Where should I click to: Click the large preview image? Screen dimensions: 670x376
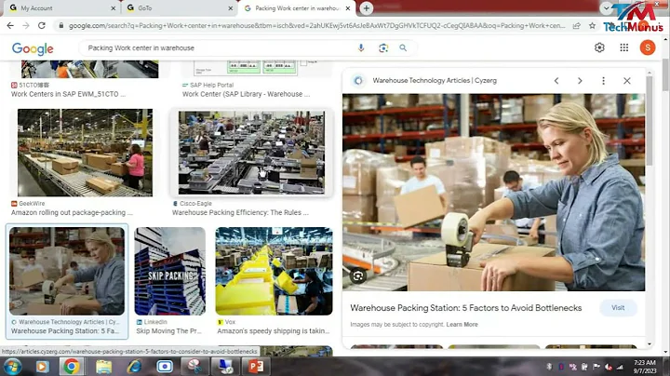493,193
